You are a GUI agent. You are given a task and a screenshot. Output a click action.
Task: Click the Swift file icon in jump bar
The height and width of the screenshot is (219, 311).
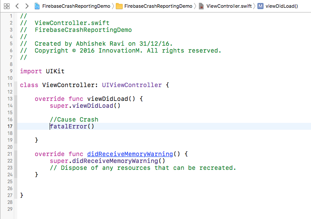pyautogui.click(x=201, y=6)
